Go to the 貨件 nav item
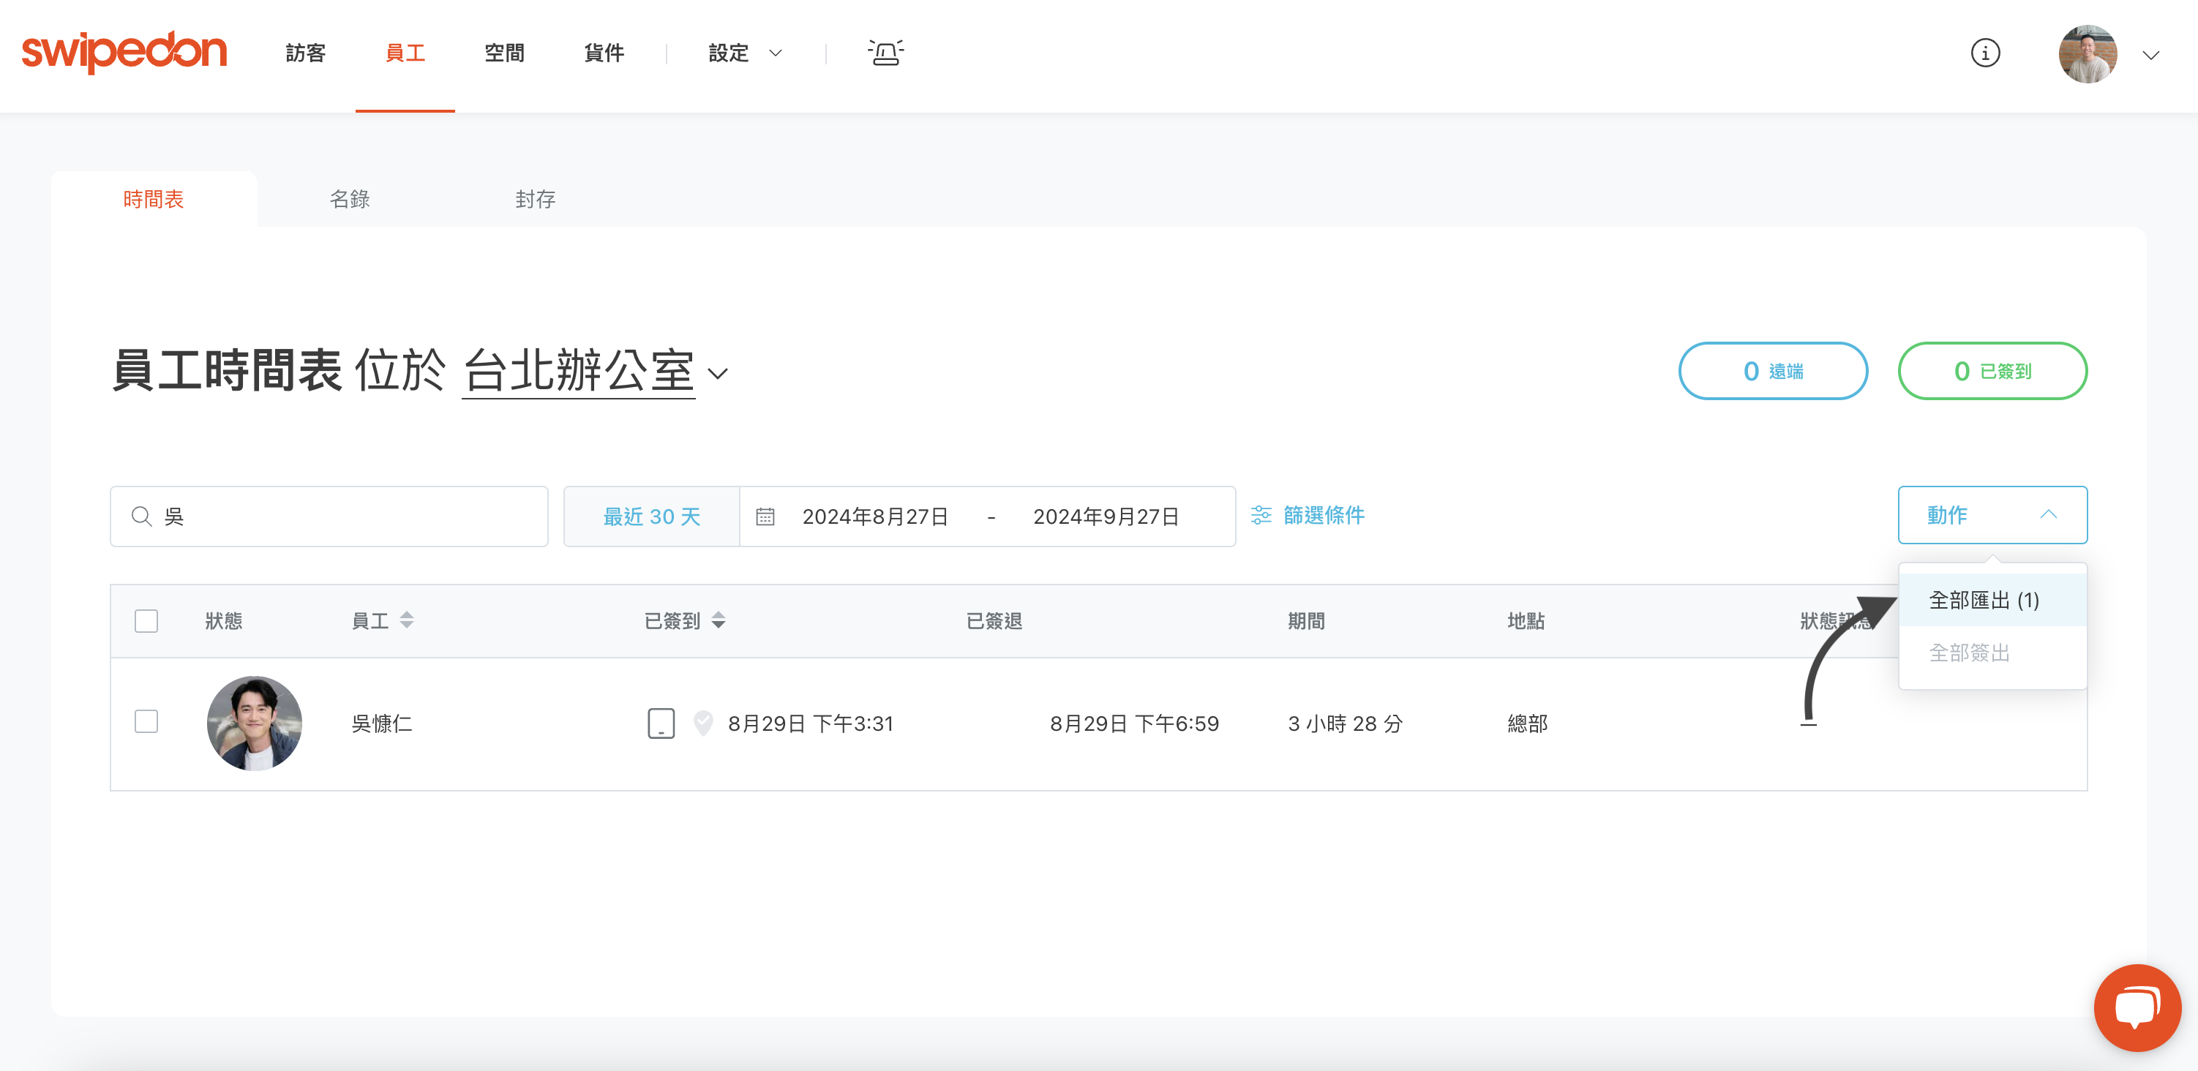 click(604, 53)
